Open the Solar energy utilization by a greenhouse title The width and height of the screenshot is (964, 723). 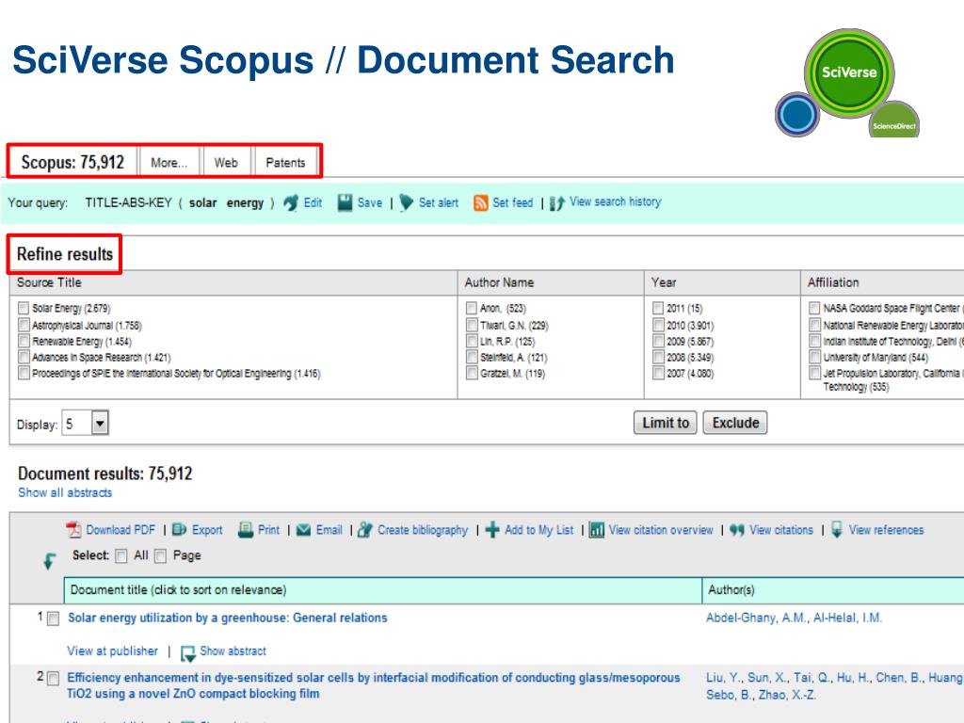(x=228, y=618)
